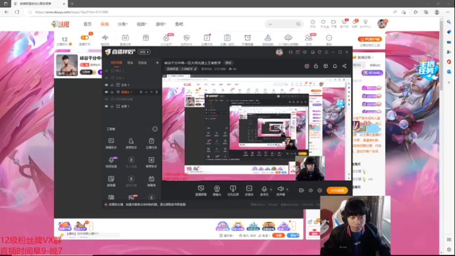Open the gift box icon in the Douyu toolbar
The height and width of the screenshot is (256, 455).
point(146,38)
